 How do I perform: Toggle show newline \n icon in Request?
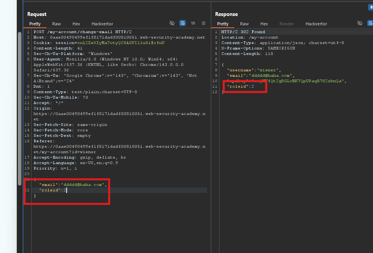(x=193, y=23)
